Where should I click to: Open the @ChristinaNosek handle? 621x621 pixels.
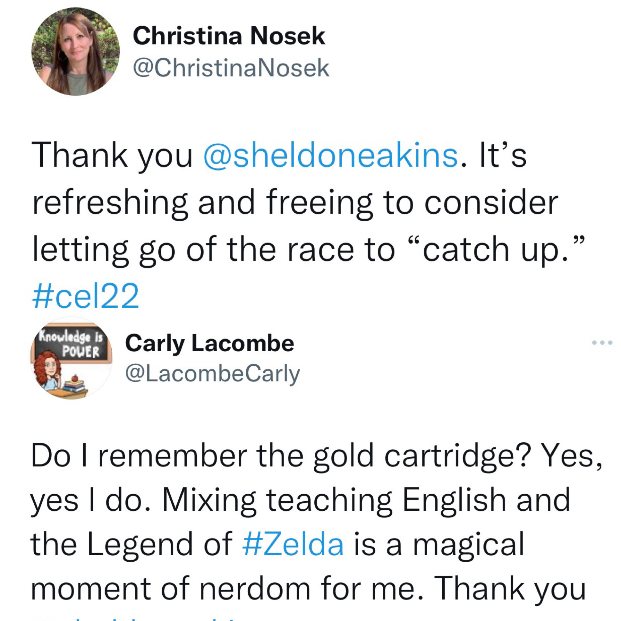[x=231, y=68]
